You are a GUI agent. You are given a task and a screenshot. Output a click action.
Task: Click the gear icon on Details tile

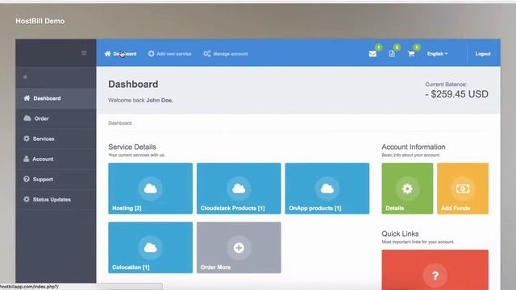[x=407, y=188]
